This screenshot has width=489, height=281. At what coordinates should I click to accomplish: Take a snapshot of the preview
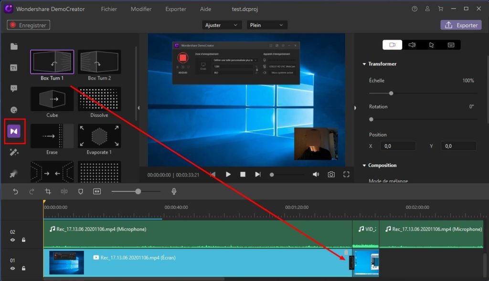point(331,175)
